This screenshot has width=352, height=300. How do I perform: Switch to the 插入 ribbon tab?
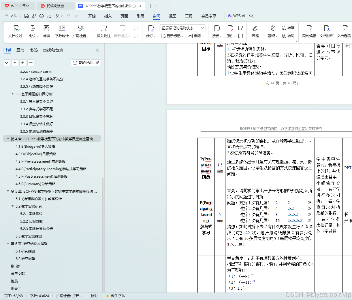(108, 16)
